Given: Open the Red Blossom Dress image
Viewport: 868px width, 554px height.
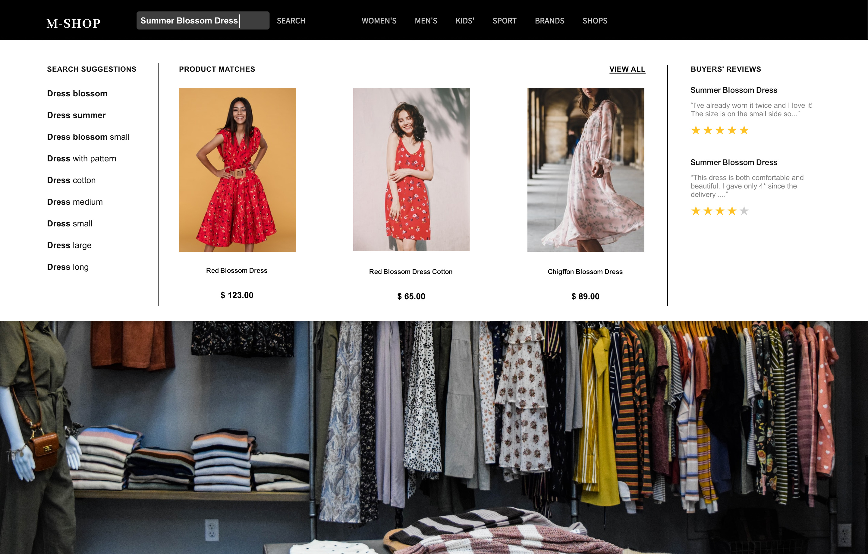Looking at the screenshot, I should pyautogui.click(x=237, y=170).
